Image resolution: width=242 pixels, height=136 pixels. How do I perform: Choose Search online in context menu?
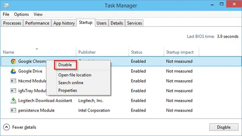[71, 83]
